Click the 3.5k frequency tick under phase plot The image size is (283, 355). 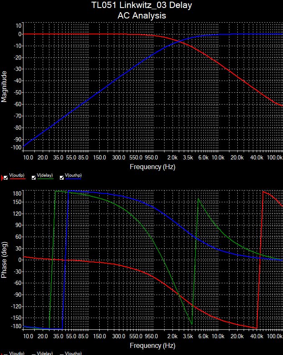point(188,336)
